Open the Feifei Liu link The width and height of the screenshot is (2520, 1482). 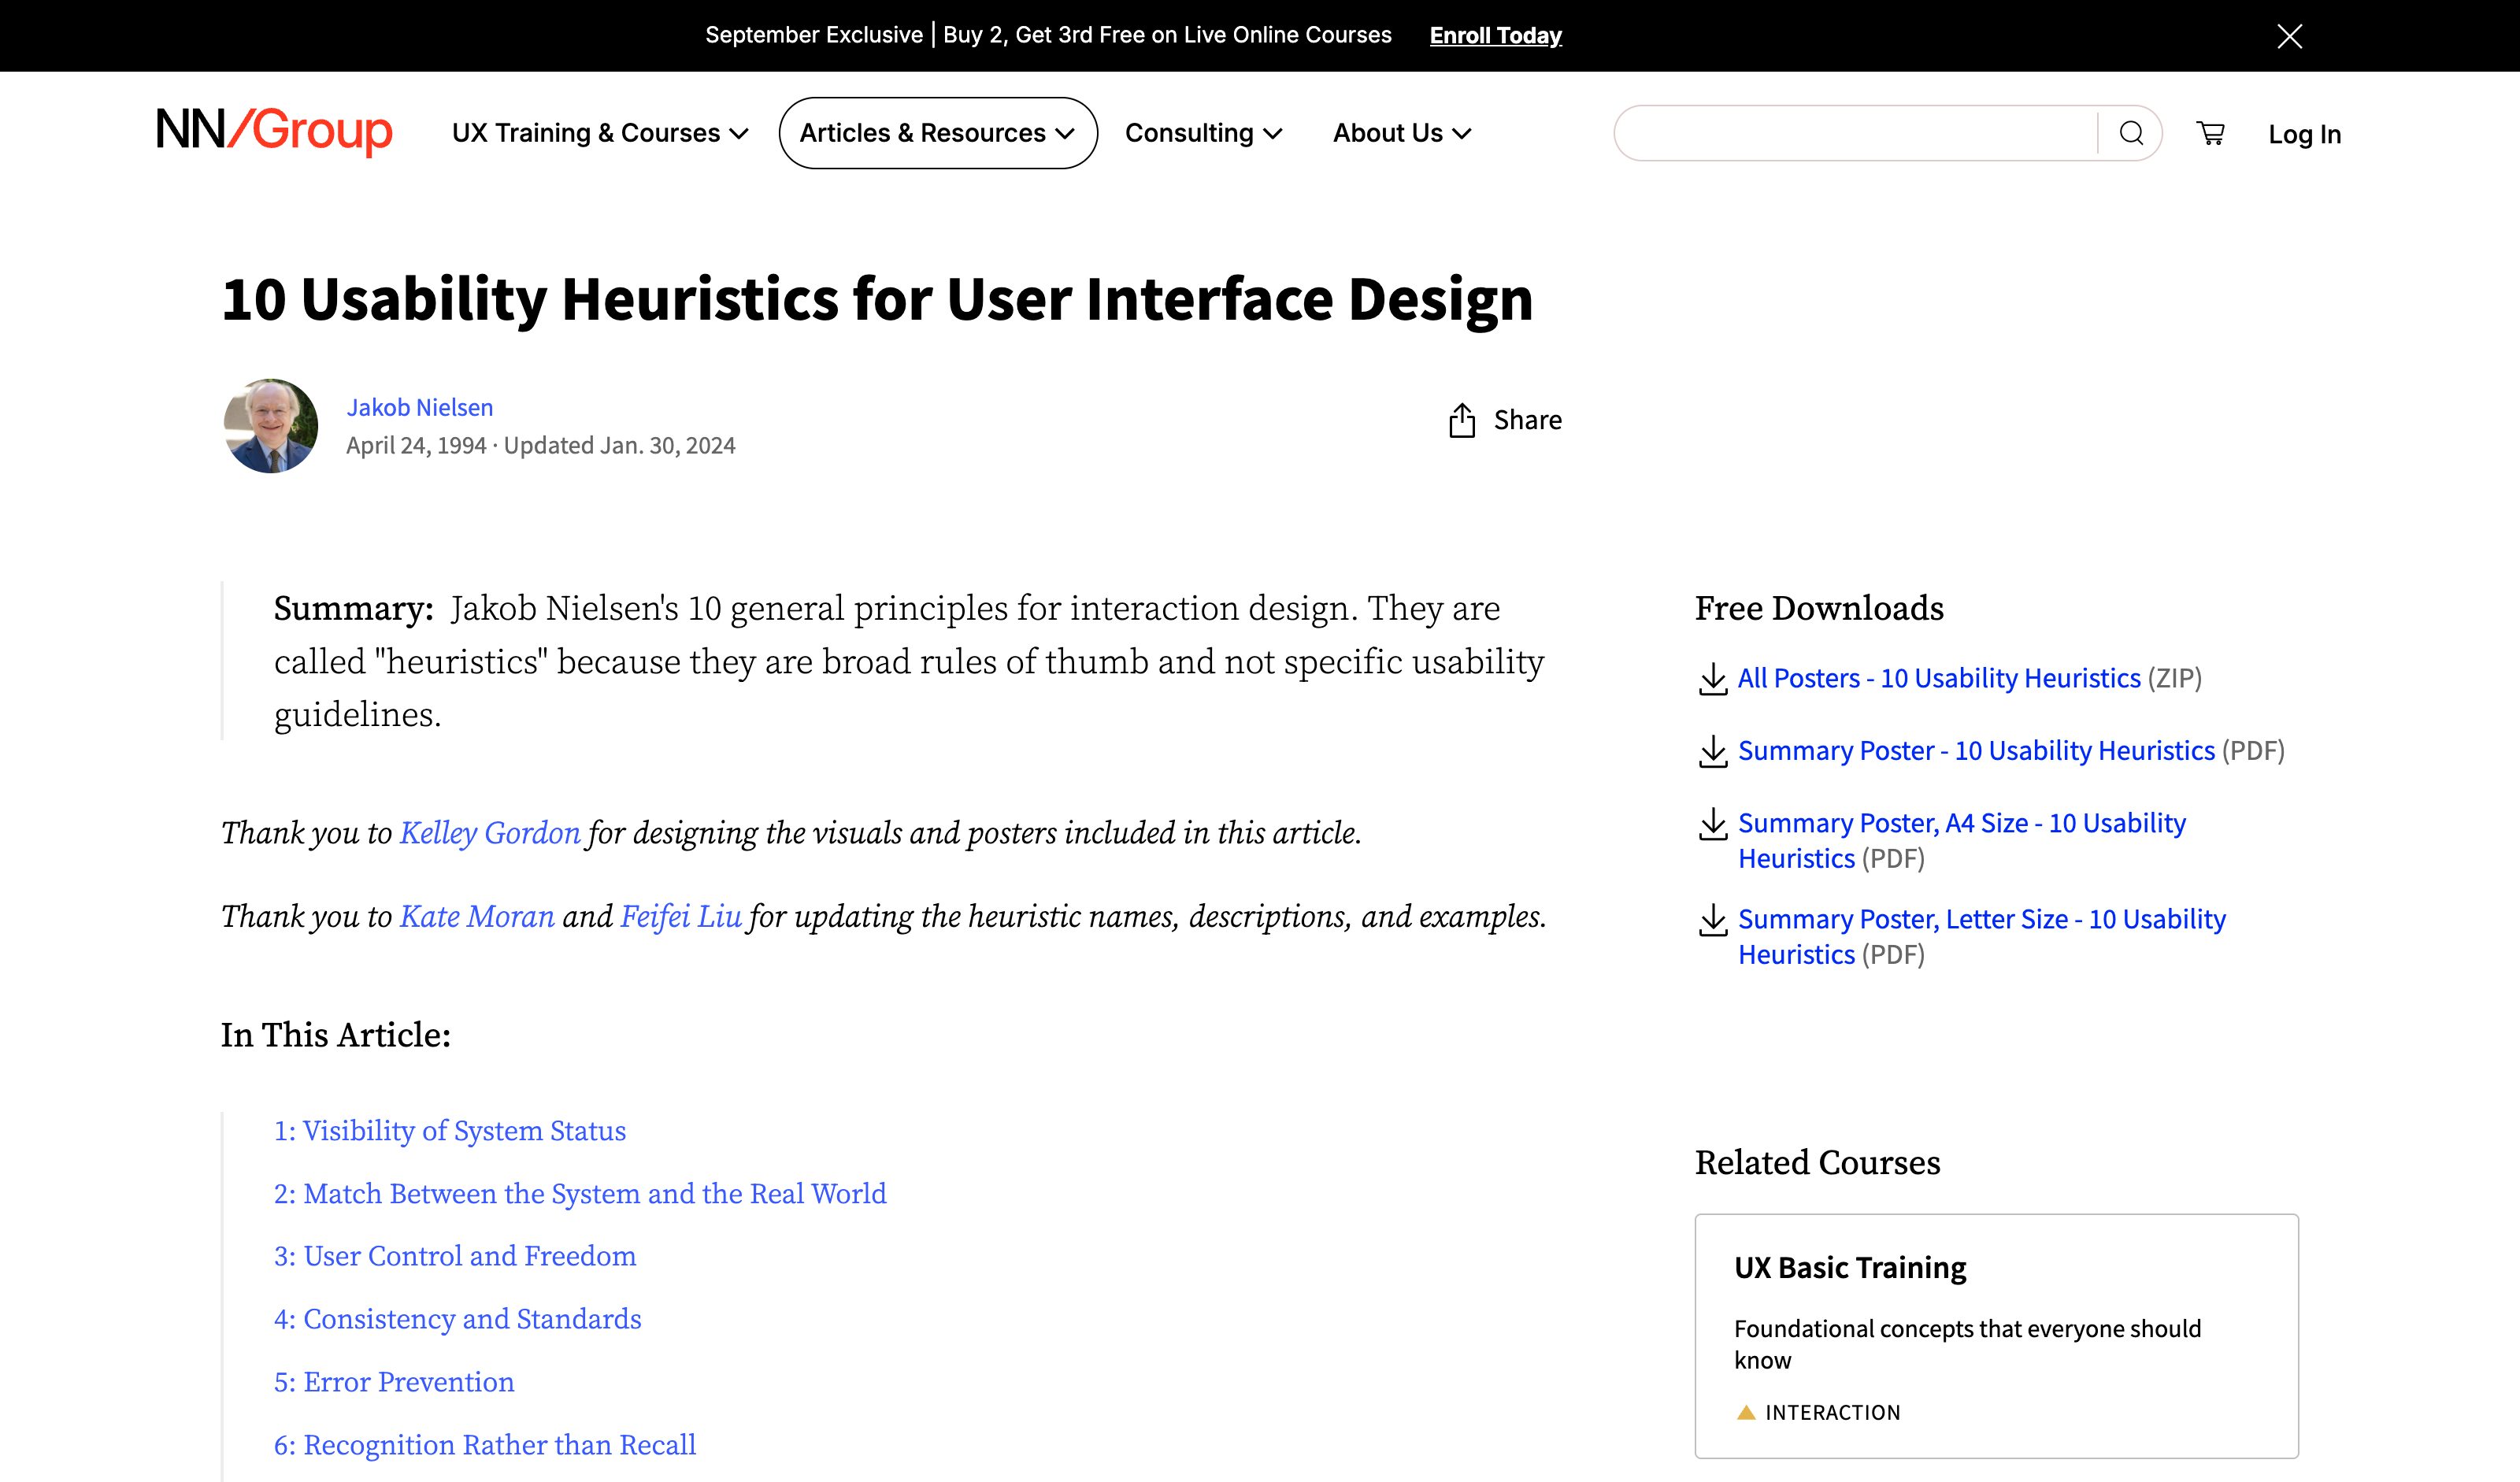point(681,916)
